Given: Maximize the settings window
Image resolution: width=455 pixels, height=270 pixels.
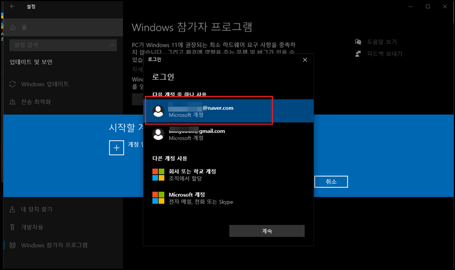Looking at the screenshot, I should click(x=428, y=6).
